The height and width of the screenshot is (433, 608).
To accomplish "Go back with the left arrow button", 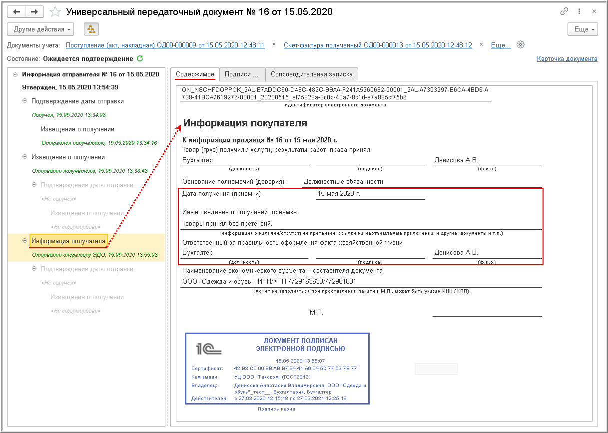I will coord(16,11).
